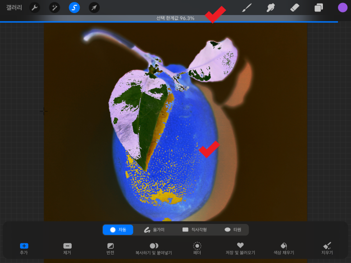Tap 페더 feather option
The height and width of the screenshot is (263, 351).
[x=197, y=248]
